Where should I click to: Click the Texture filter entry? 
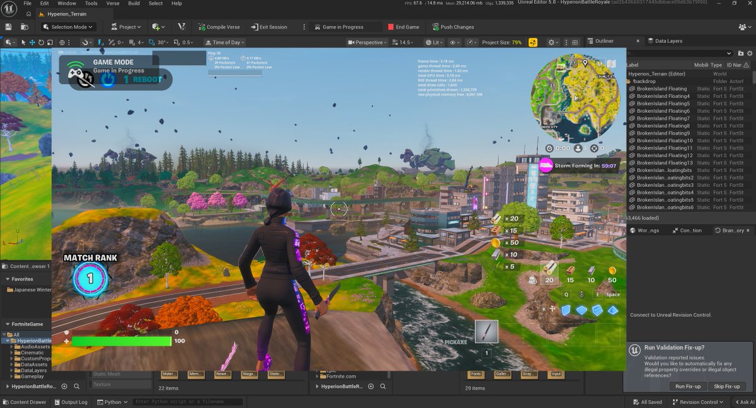[x=121, y=384]
